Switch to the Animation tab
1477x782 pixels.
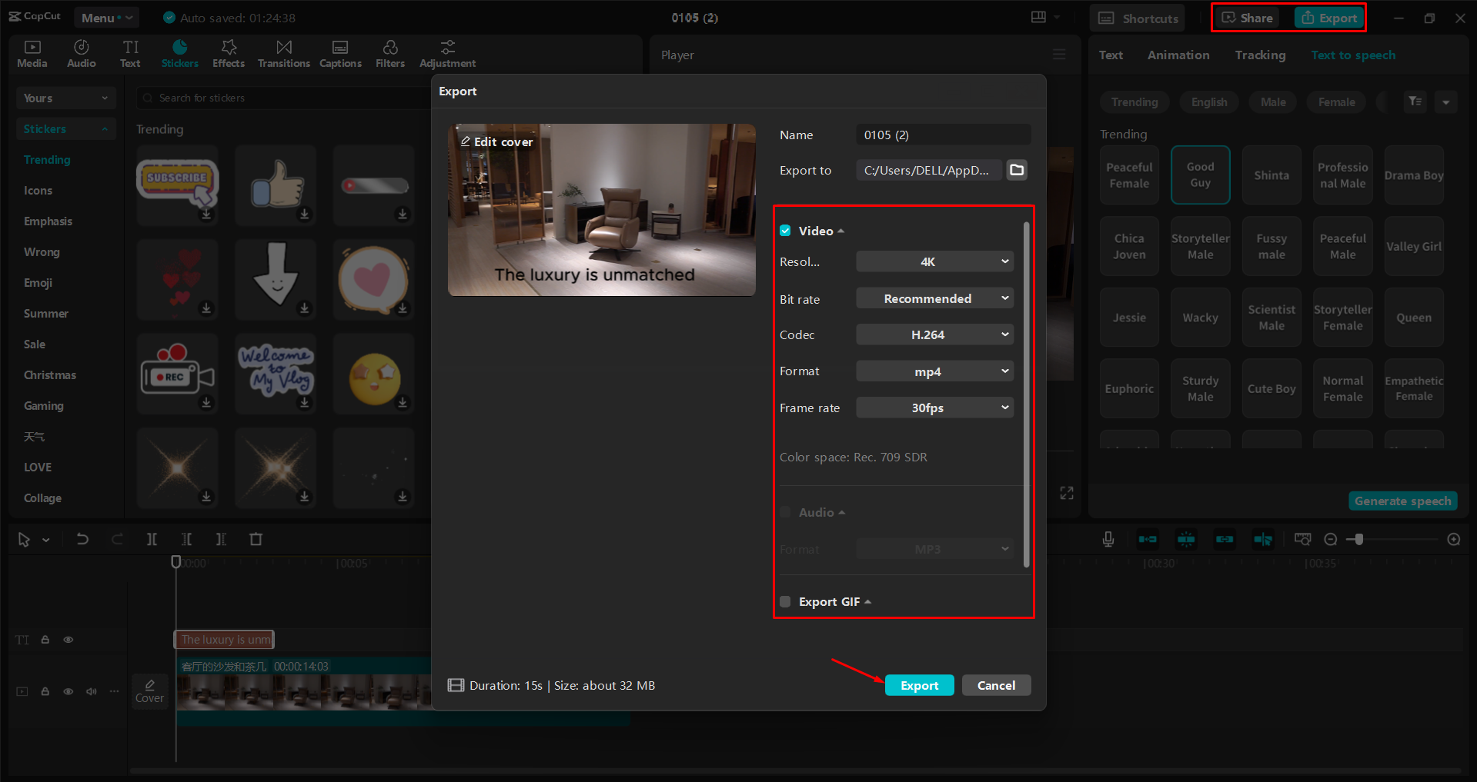click(1178, 55)
